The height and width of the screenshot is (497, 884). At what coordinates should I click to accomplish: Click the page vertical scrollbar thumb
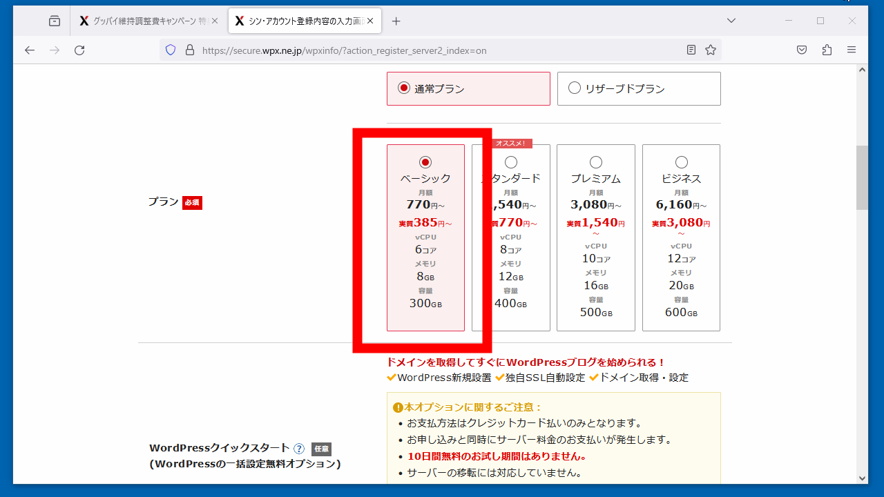(x=862, y=177)
